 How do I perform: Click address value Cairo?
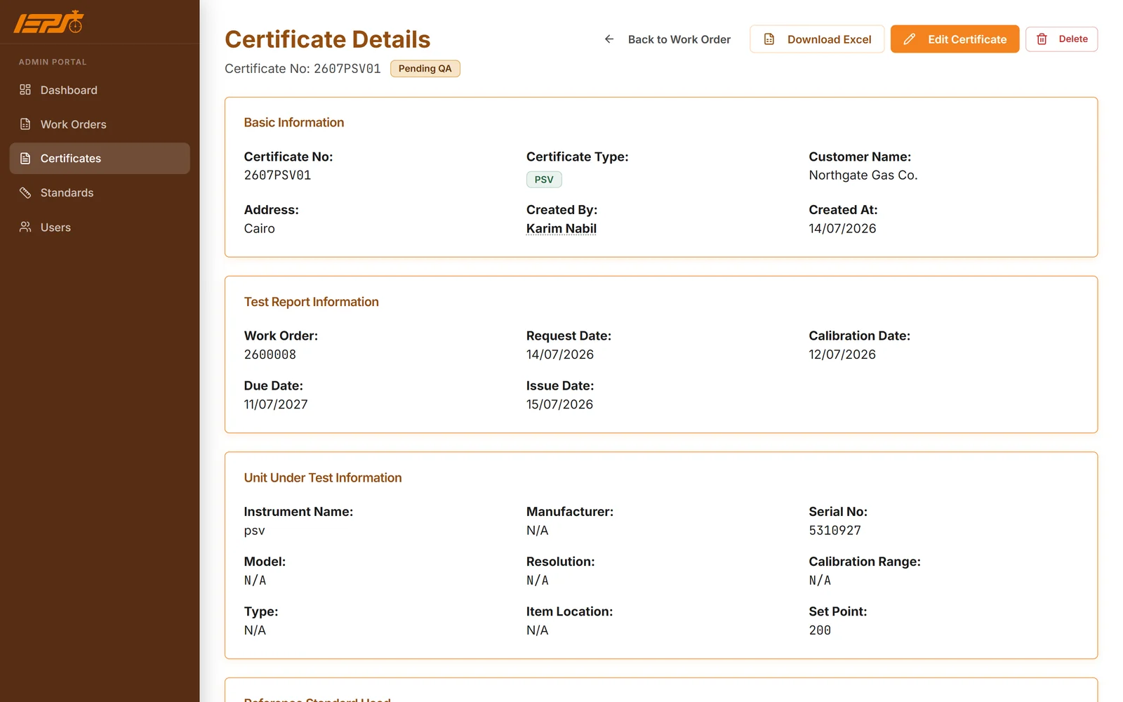tap(260, 228)
